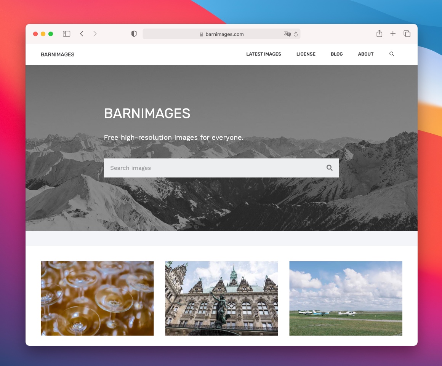Go back with the left arrow
Screen dimensions: 442x366
82,34
